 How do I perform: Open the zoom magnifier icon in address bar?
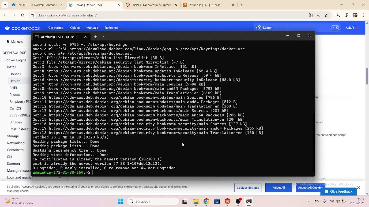coord(319,15)
